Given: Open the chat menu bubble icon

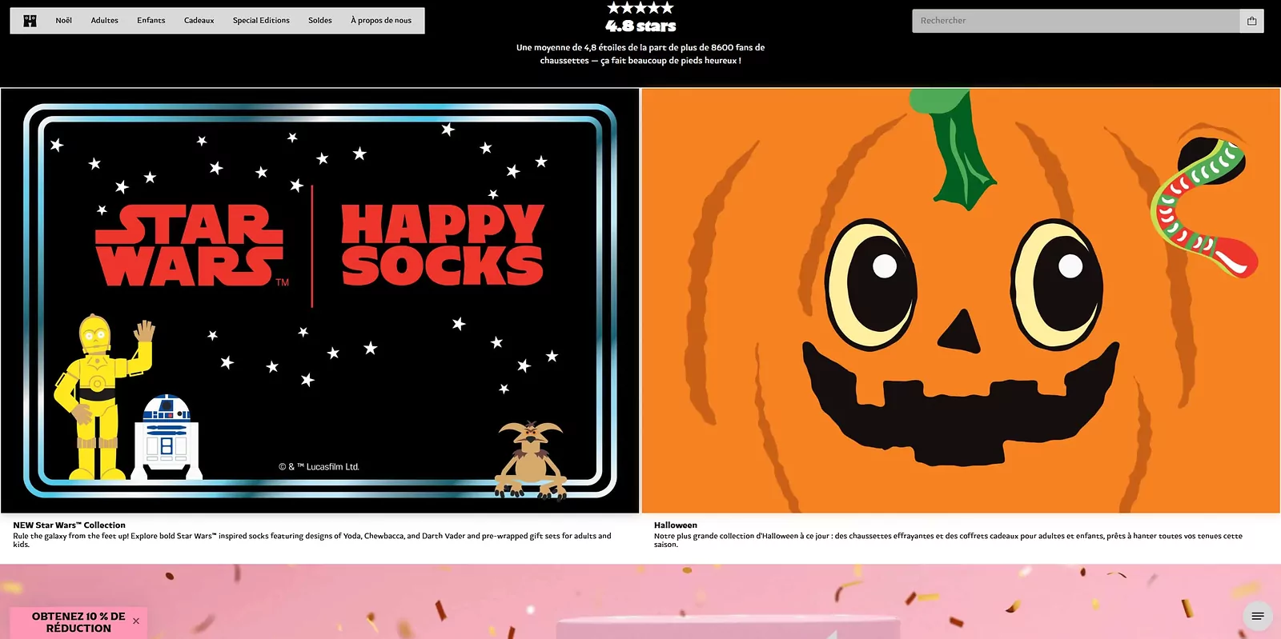Looking at the screenshot, I should 1258,616.
